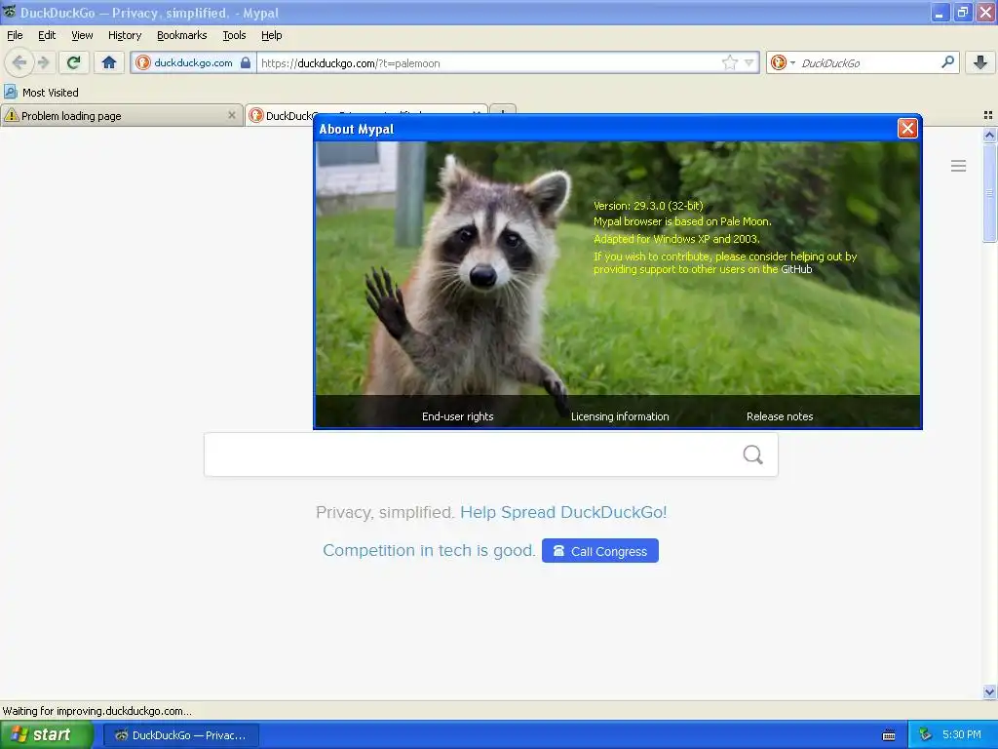Open the Edit menu

47,35
